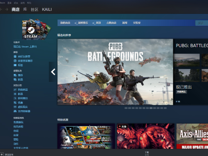Open the 动作 genre link
Viewport: 208px width, 156px height.
pos(16,144)
